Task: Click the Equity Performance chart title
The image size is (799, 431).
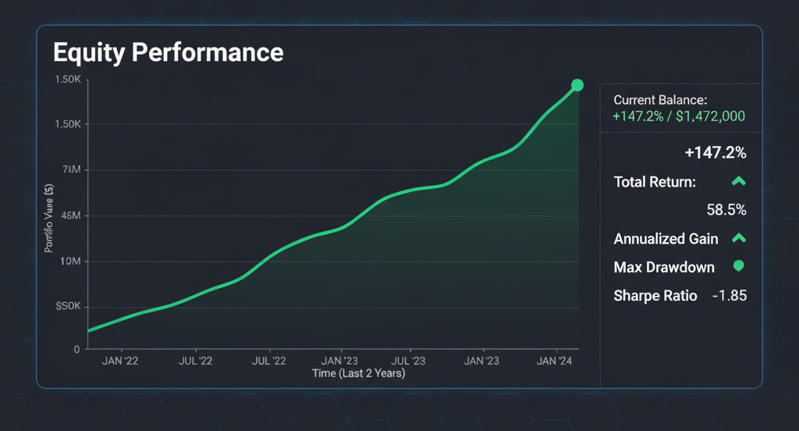Action: pyautogui.click(x=168, y=52)
